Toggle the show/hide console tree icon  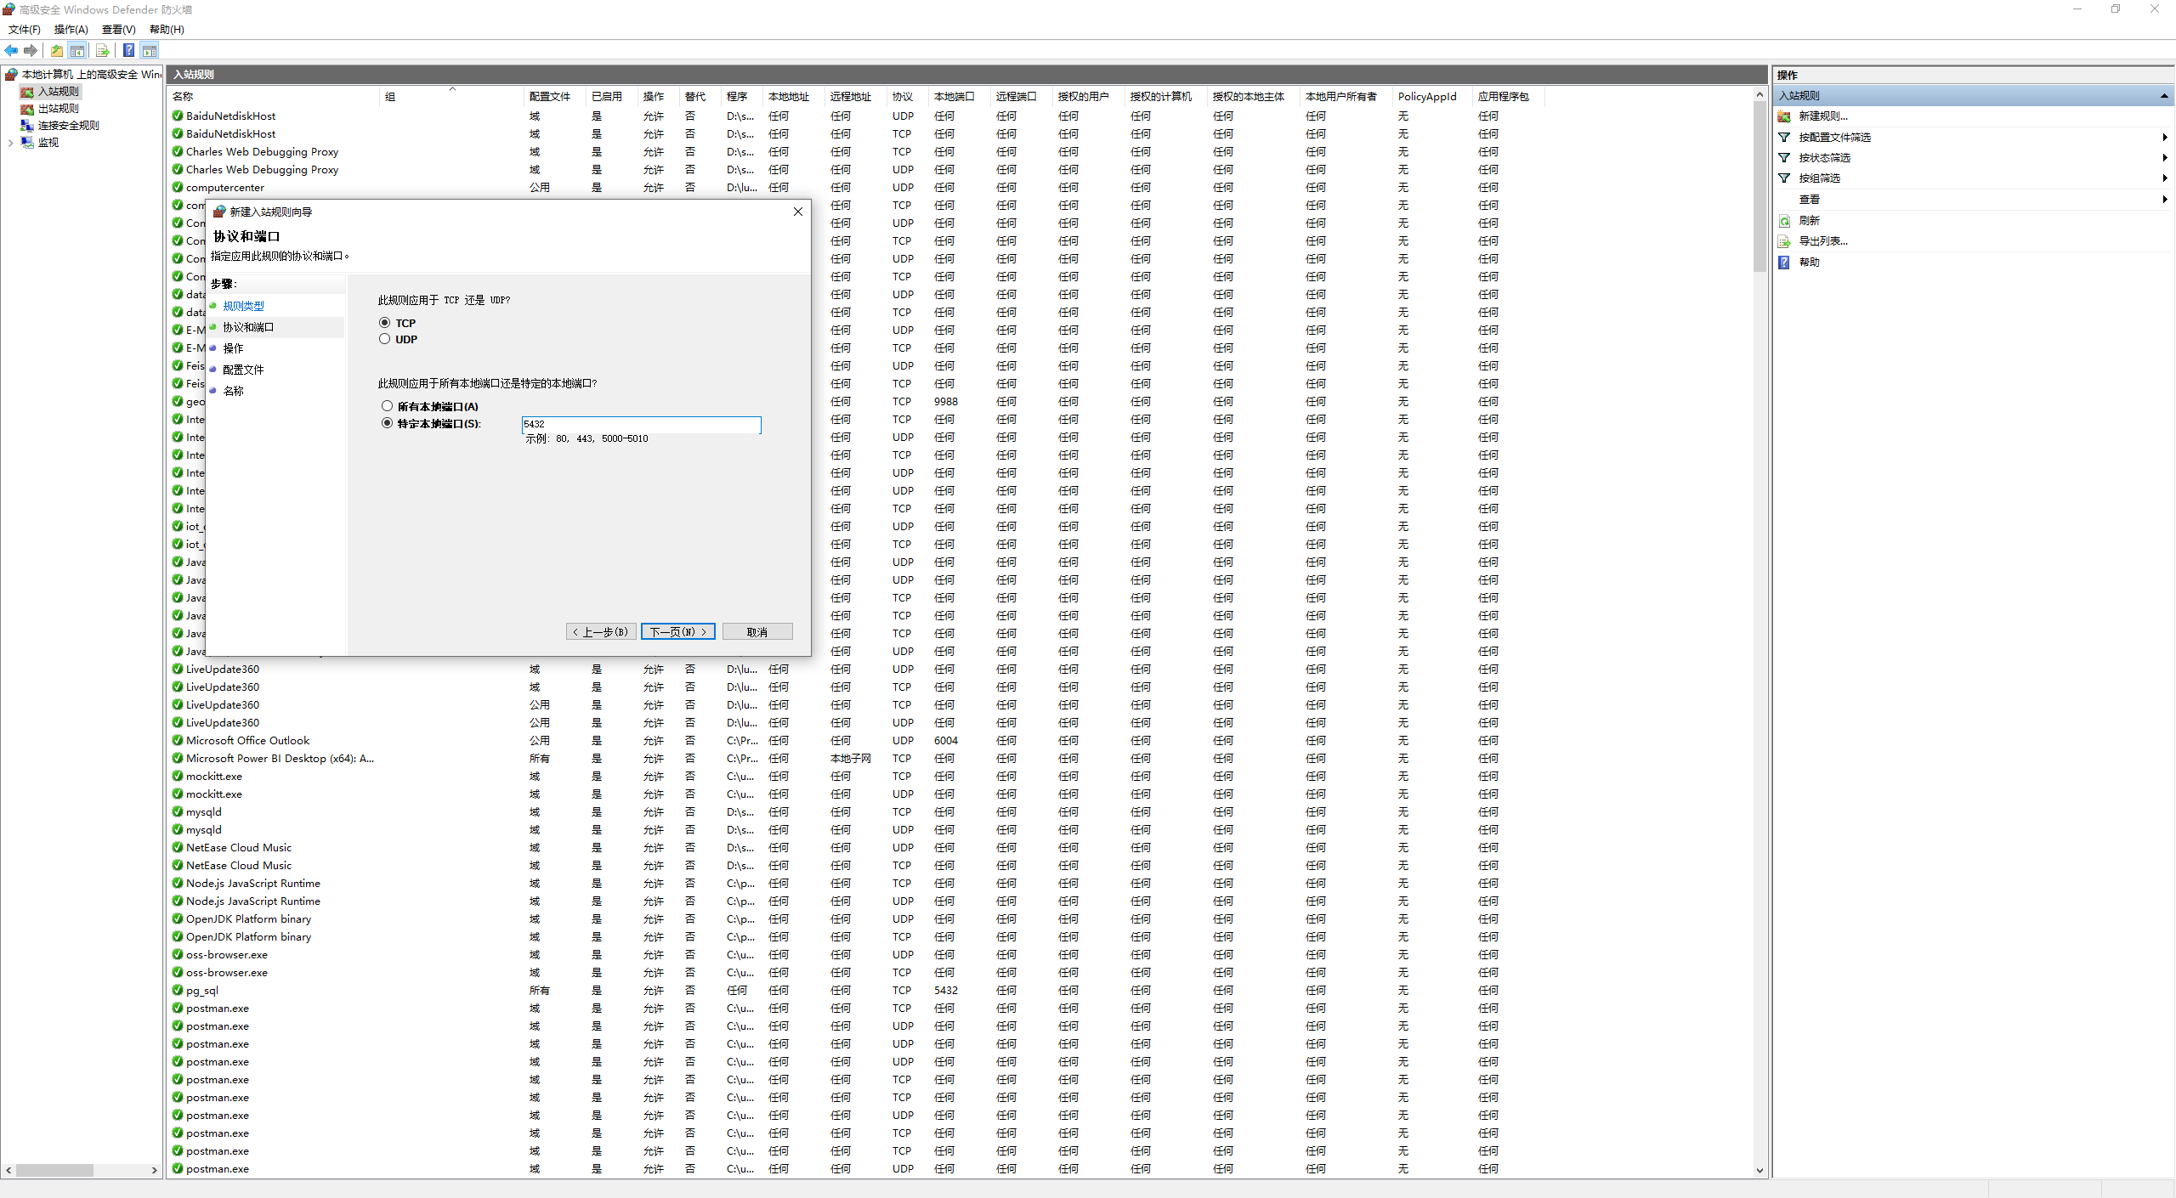click(77, 51)
